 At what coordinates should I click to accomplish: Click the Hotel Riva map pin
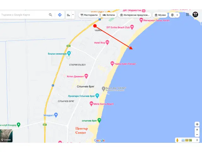pyautogui.click(x=107, y=42)
